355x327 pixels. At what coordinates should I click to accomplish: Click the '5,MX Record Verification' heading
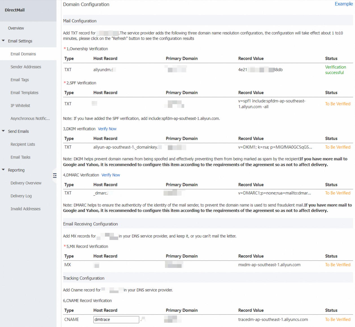[87, 246]
